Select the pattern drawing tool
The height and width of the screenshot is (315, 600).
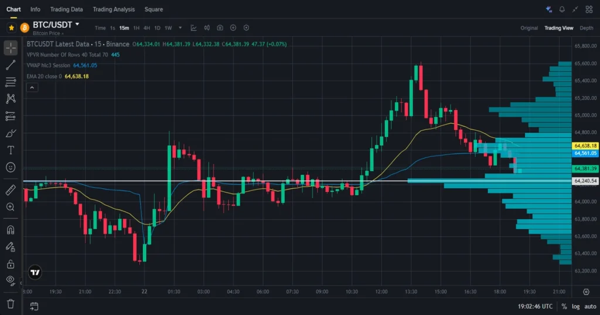click(11, 98)
